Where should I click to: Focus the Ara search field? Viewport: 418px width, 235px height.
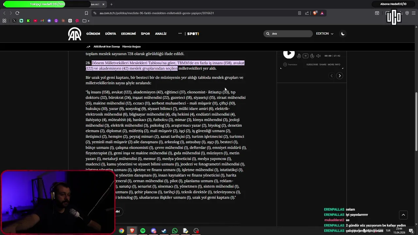click(x=288, y=34)
